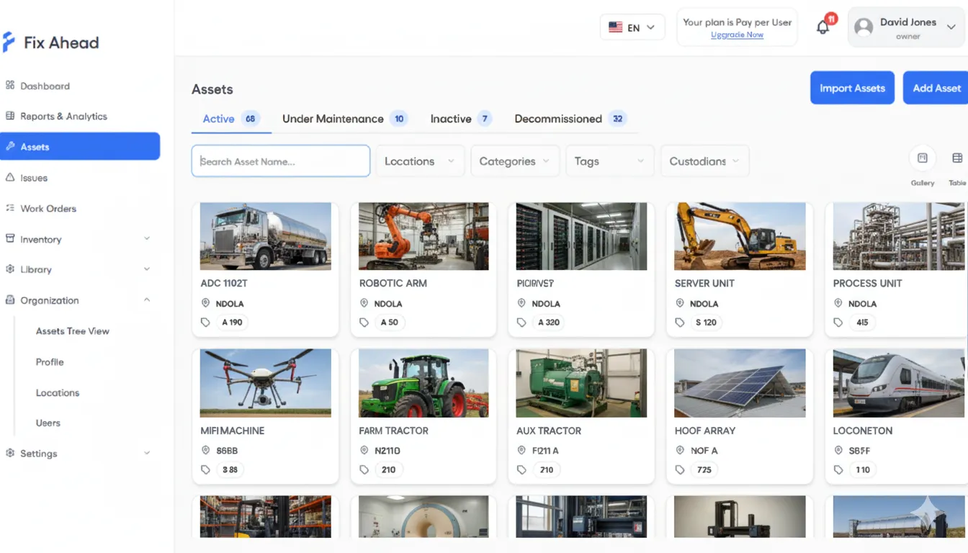Click the Import Assets button

click(852, 88)
